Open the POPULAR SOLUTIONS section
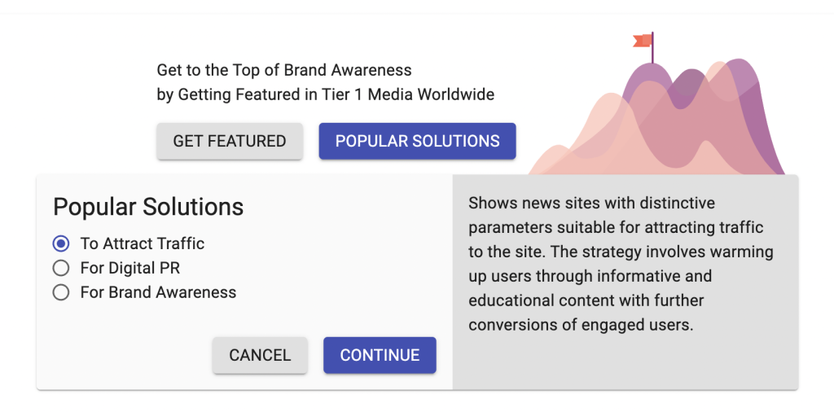Viewport: 834px width, 412px height. tap(417, 141)
